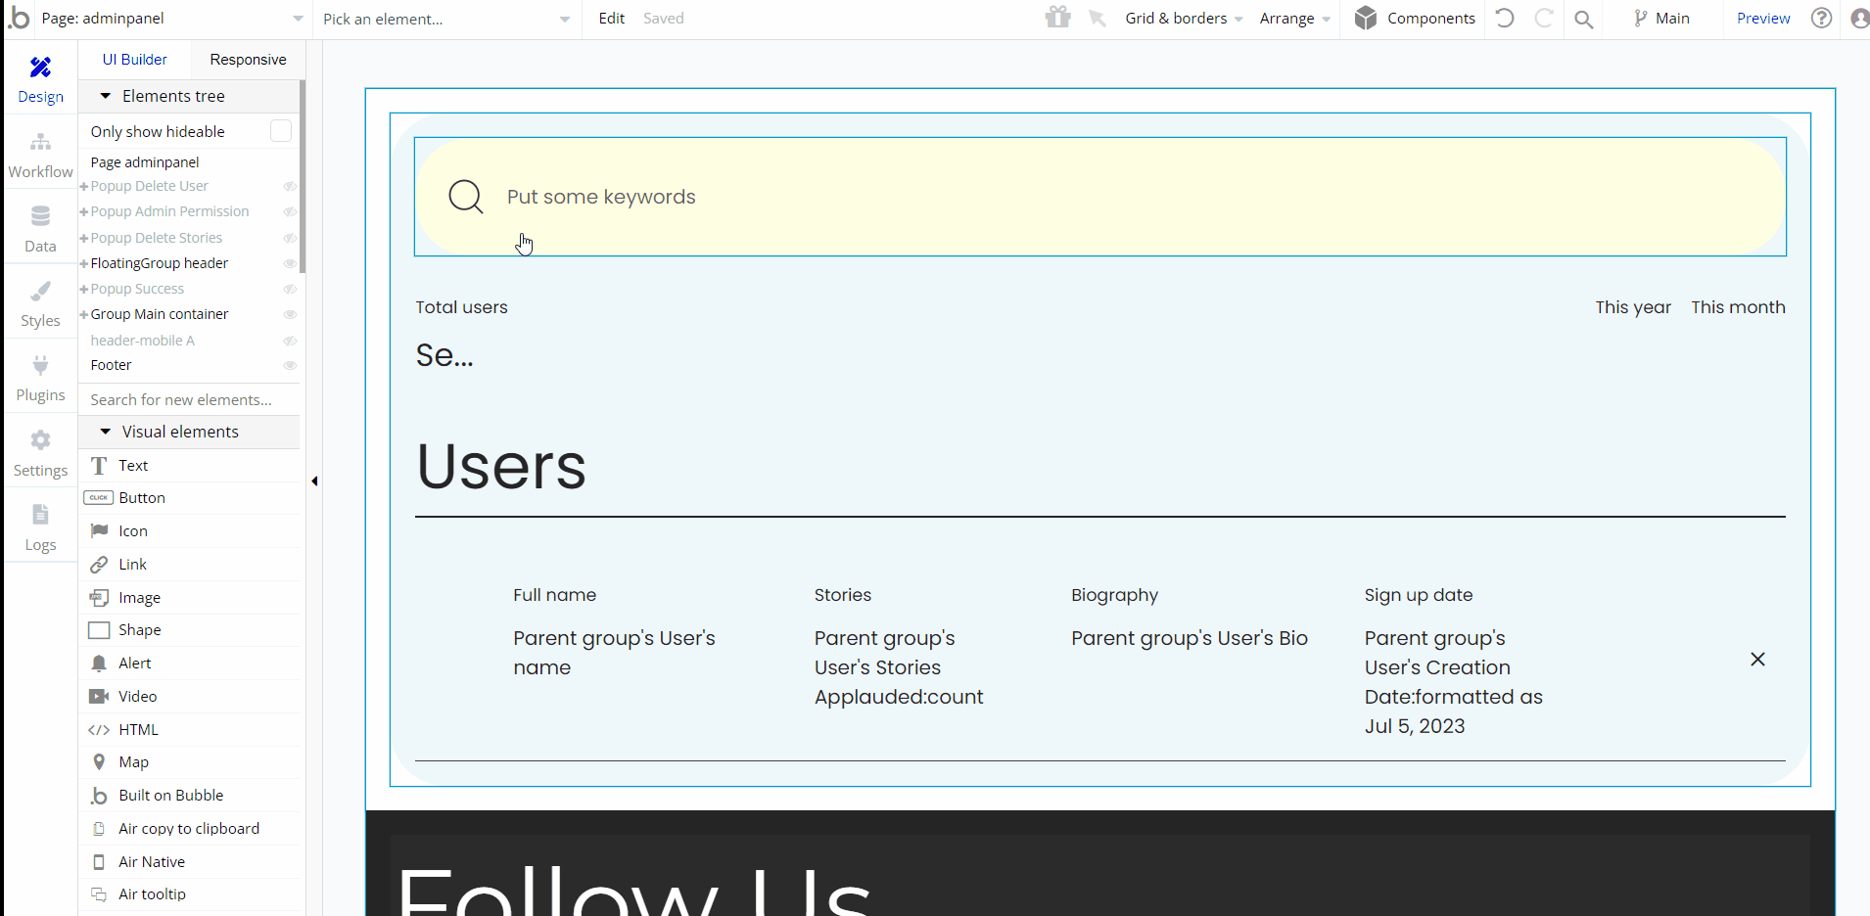The image size is (1870, 916).
Task: Open the Pick an element dropdown
Action: click(446, 19)
